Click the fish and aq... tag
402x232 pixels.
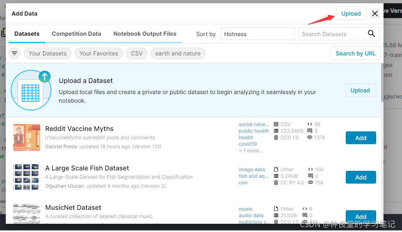(x=253, y=176)
